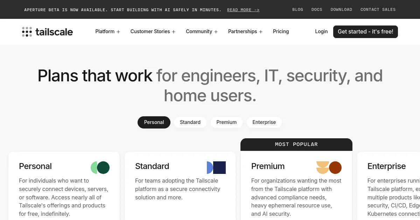Click the Personal card title
This screenshot has width=420, height=220.
35,166
